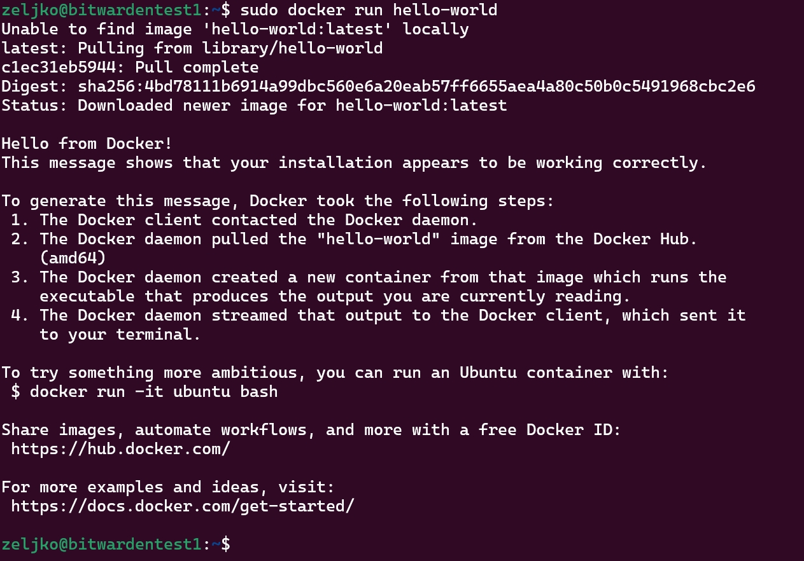Click the https://hub.docker.com/ URL
The width and height of the screenshot is (804, 561).
click(x=120, y=449)
